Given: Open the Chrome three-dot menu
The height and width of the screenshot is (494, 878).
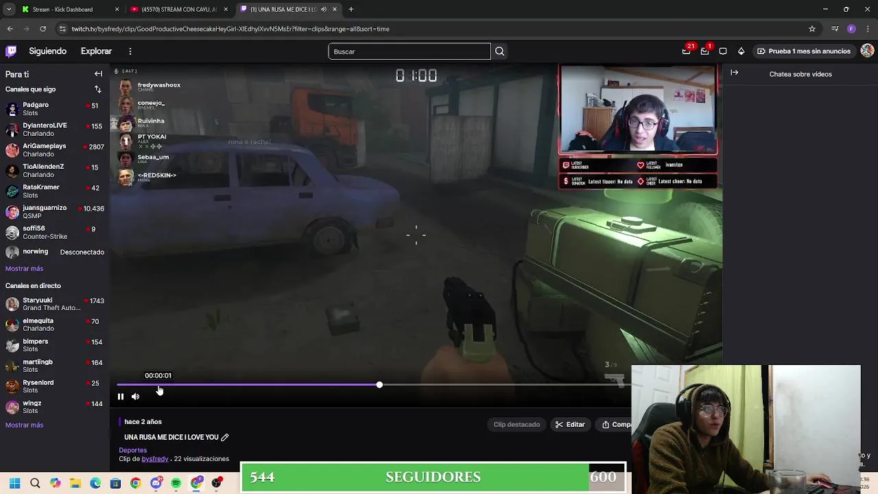Looking at the screenshot, I should pyautogui.click(x=868, y=29).
